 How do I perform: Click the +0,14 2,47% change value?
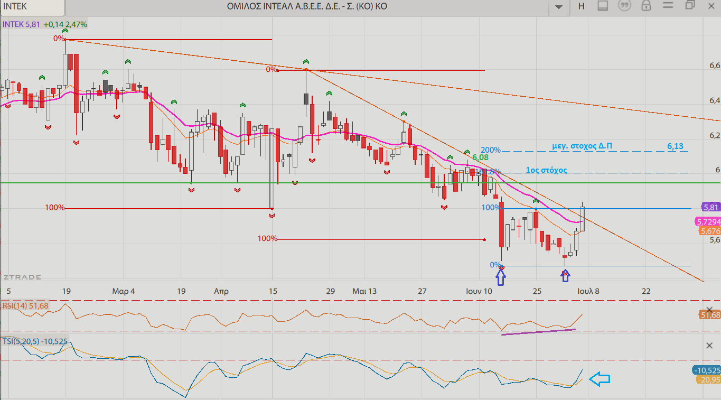coord(65,24)
